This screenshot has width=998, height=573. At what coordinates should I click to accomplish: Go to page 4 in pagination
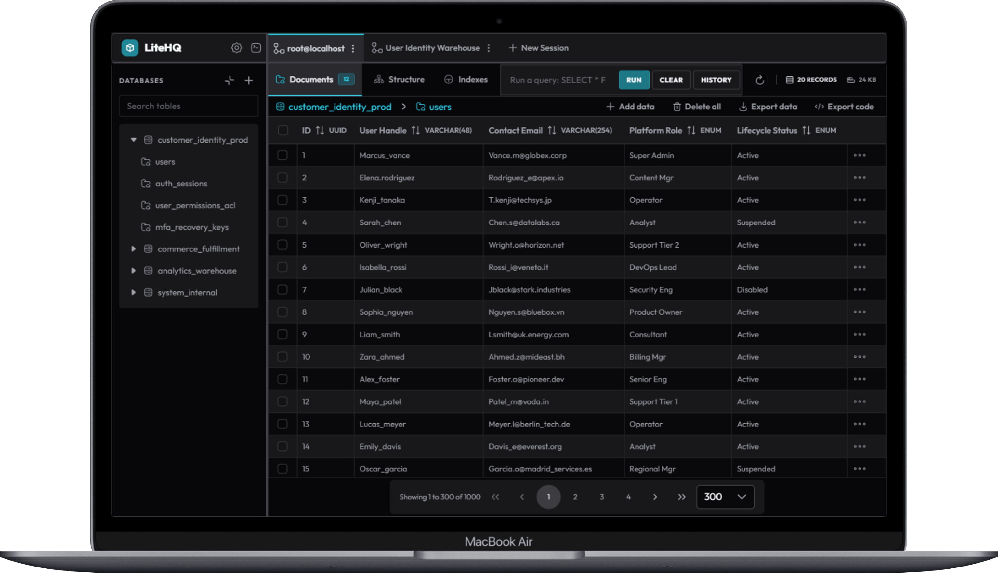click(628, 497)
